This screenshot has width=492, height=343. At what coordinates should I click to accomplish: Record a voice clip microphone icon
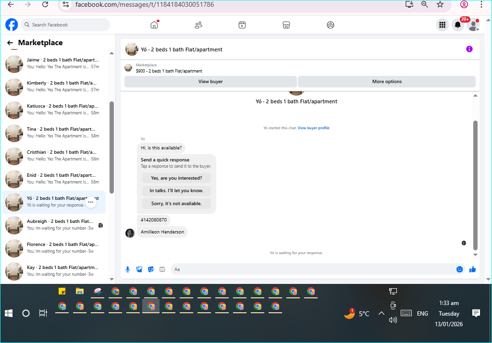pos(128,269)
